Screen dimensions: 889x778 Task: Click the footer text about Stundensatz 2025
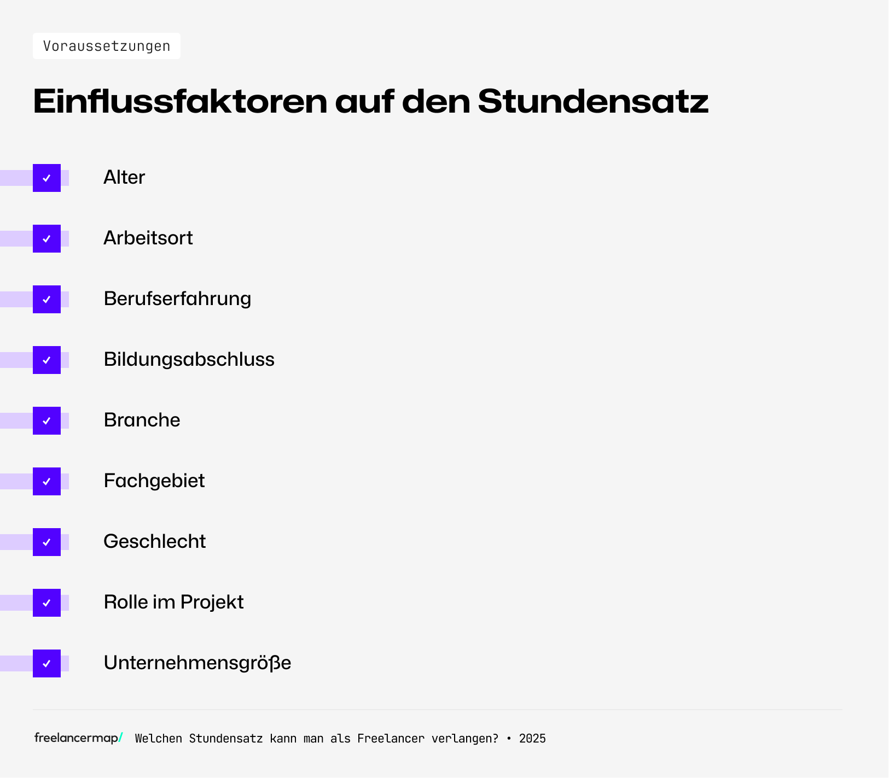pyautogui.click(x=340, y=739)
